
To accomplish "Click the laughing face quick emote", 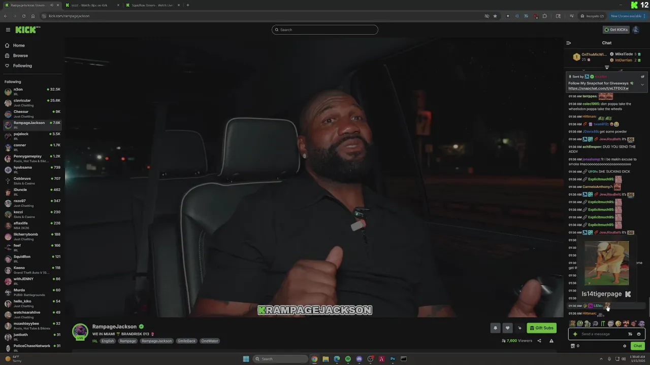I will pos(618,323).
